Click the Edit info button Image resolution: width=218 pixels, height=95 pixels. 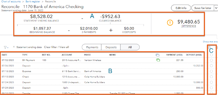click(181, 8)
